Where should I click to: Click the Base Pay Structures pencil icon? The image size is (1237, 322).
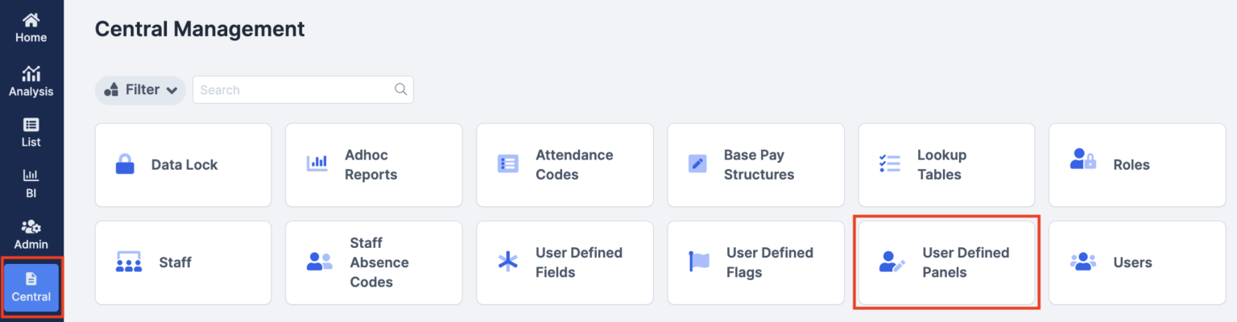point(697,164)
